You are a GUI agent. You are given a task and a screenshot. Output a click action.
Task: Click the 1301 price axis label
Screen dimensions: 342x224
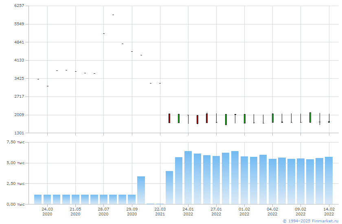19,133
